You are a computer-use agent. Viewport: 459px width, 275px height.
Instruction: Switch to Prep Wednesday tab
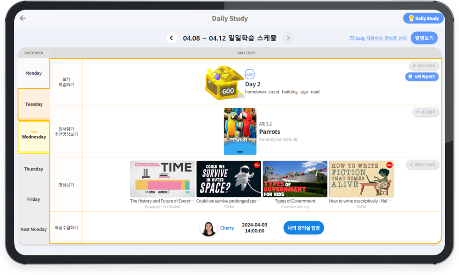34,137
